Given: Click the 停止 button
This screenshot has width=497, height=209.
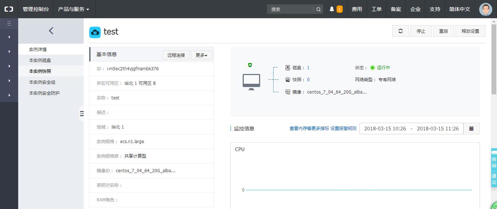Looking at the screenshot, I should coord(421,31).
